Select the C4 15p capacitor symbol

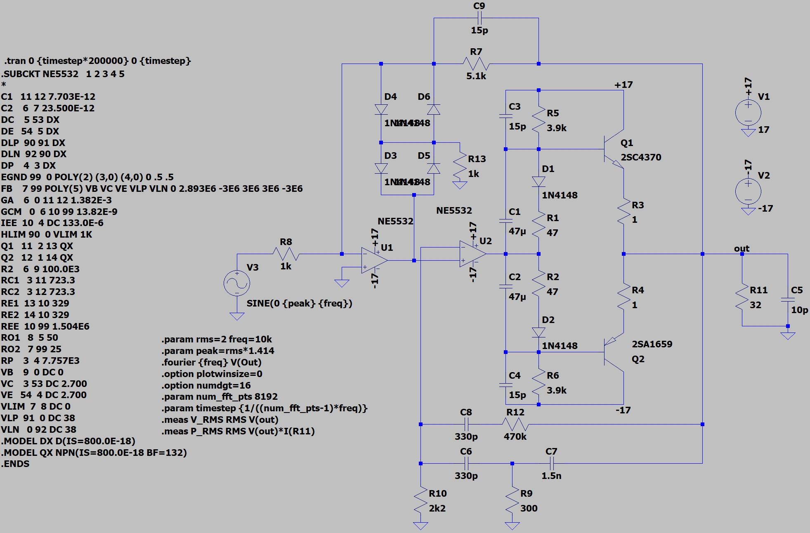[505, 385]
